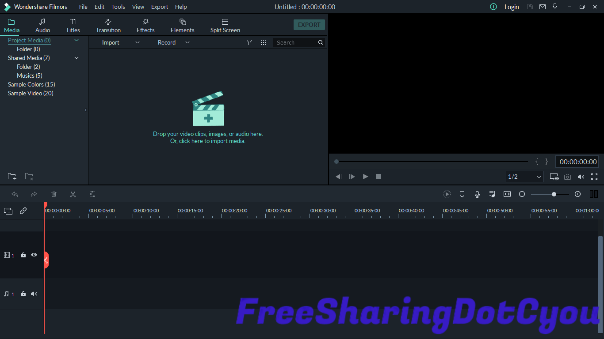The height and width of the screenshot is (339, 604).
Task: Open the Tools menu
Action: pos(118,7)
